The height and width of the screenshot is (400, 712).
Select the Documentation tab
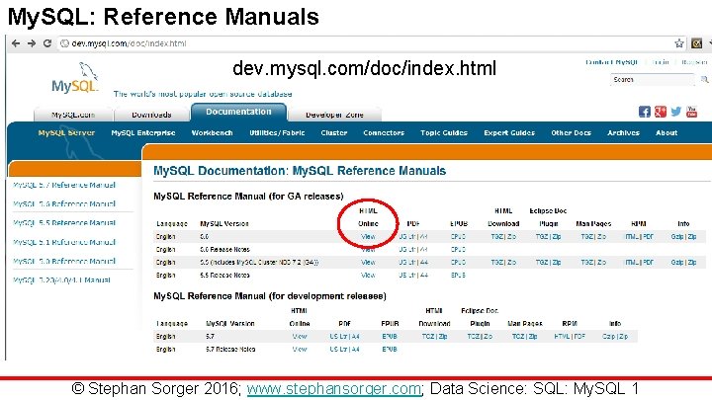pos(239,112)
